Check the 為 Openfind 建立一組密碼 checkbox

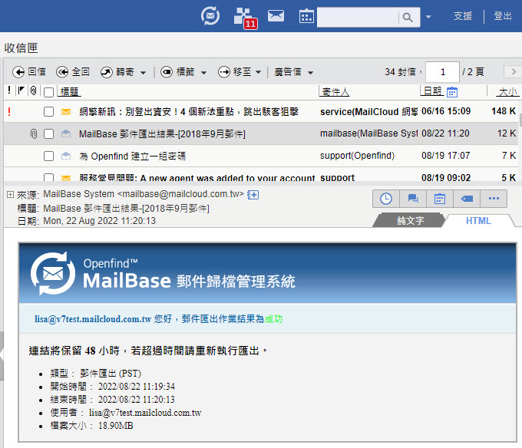click(48, 156)
